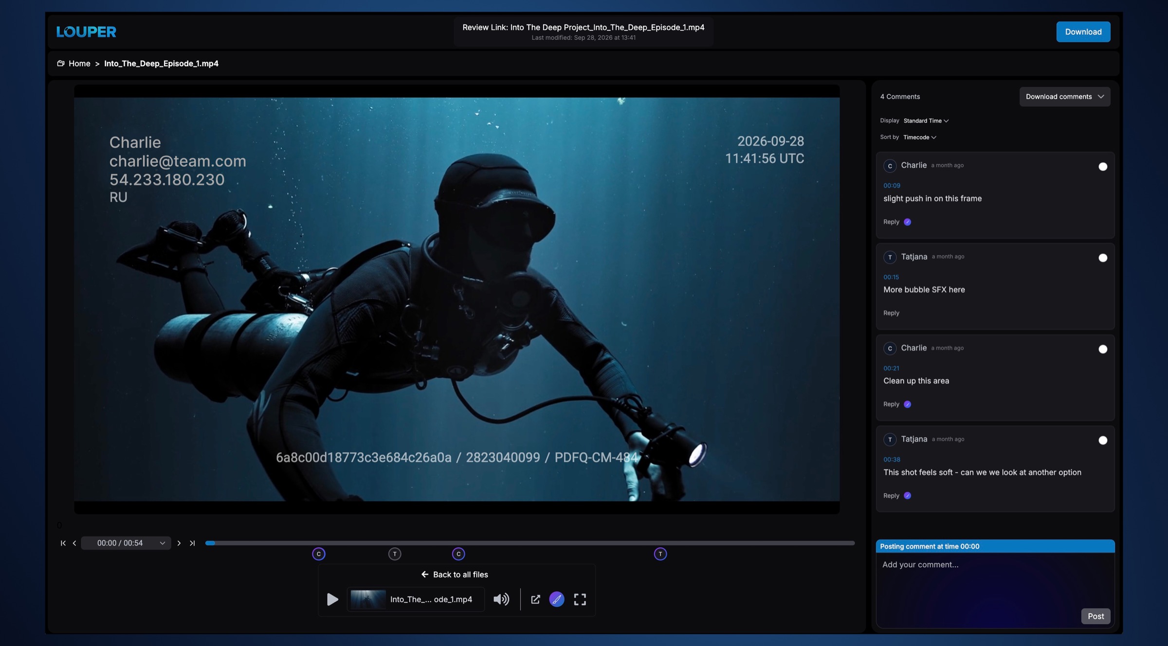
Task: Step forward one frame
Action: pos(179,543)
